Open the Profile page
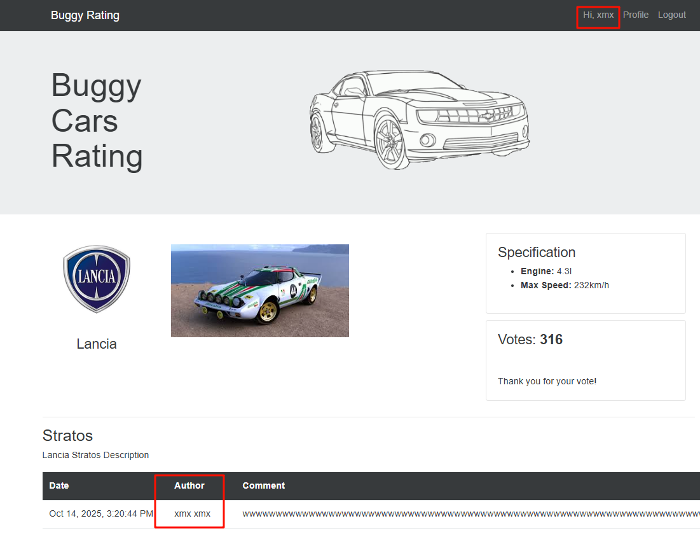The image size is (700, 537). pos(635,15)
